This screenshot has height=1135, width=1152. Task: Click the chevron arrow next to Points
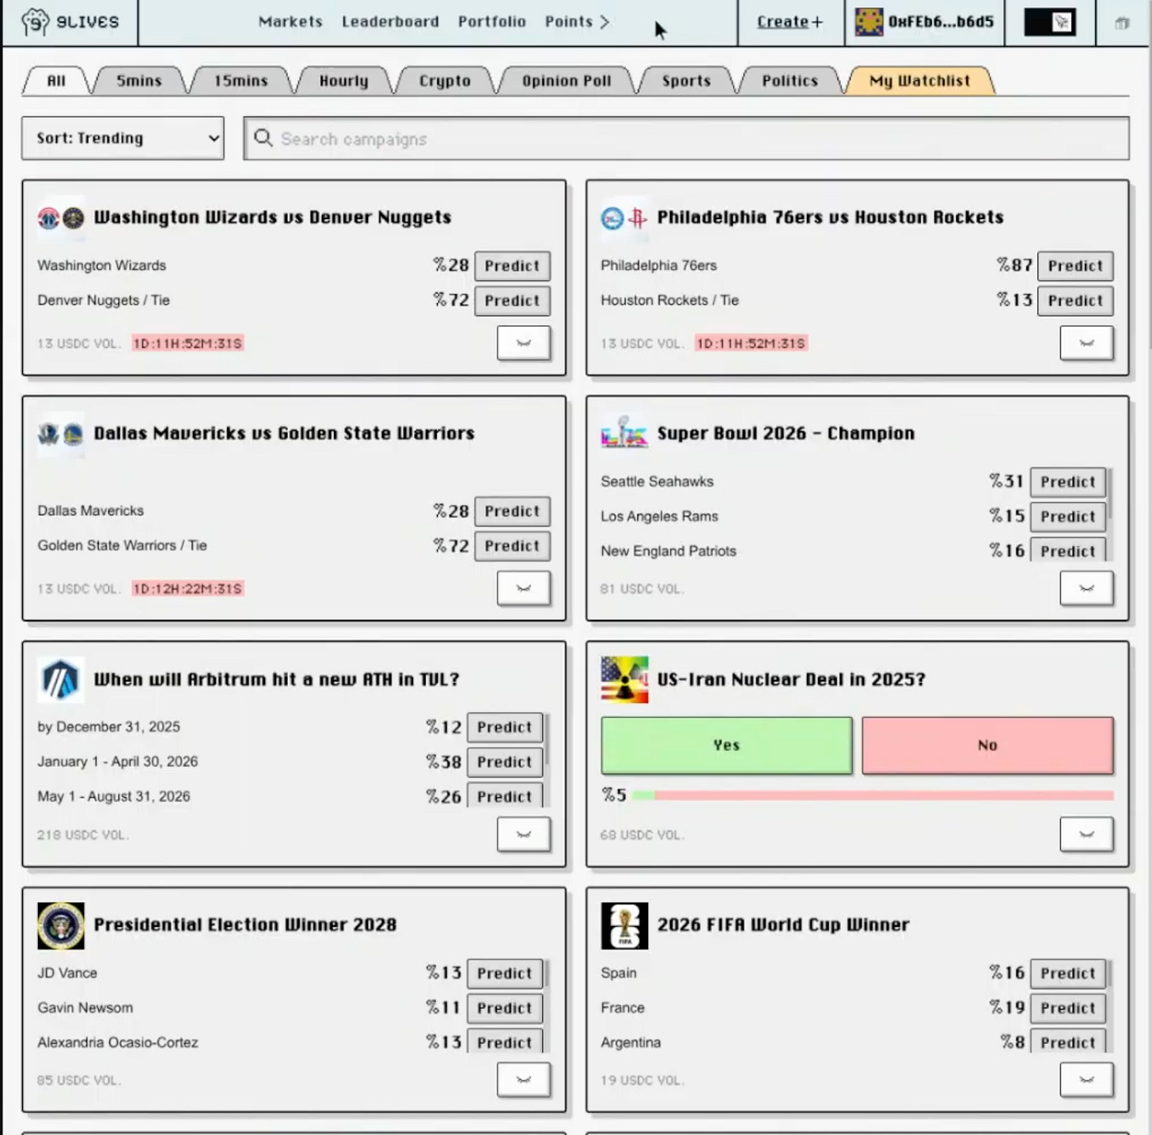click(604, 22)
